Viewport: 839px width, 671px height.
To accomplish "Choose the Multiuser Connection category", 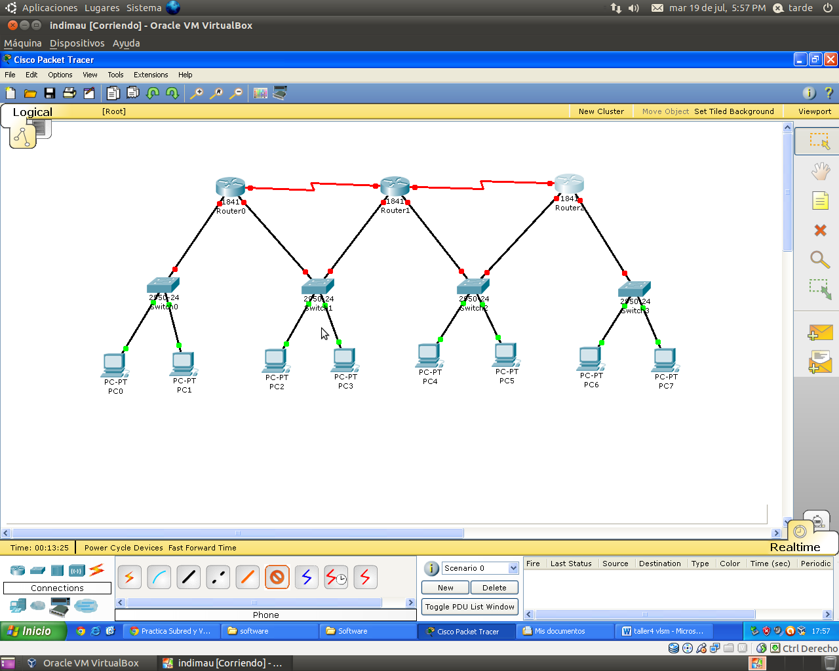I will click(x=86, y=605).
